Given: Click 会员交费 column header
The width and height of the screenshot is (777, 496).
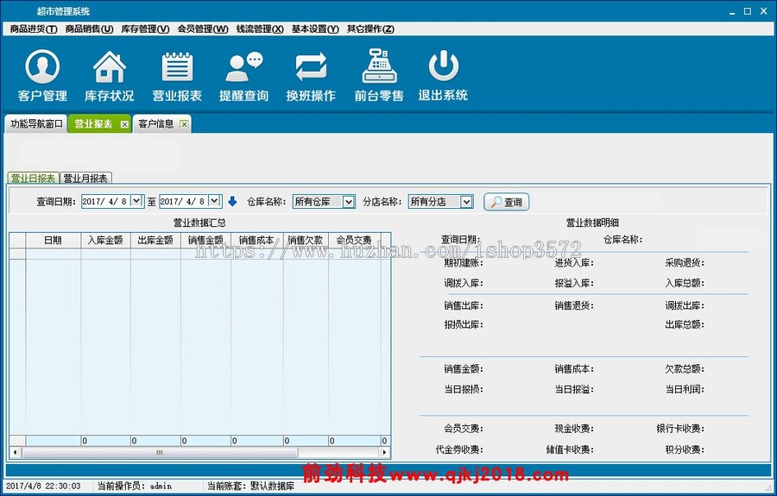Looking at the screenshot, I should tap(354, 240).
